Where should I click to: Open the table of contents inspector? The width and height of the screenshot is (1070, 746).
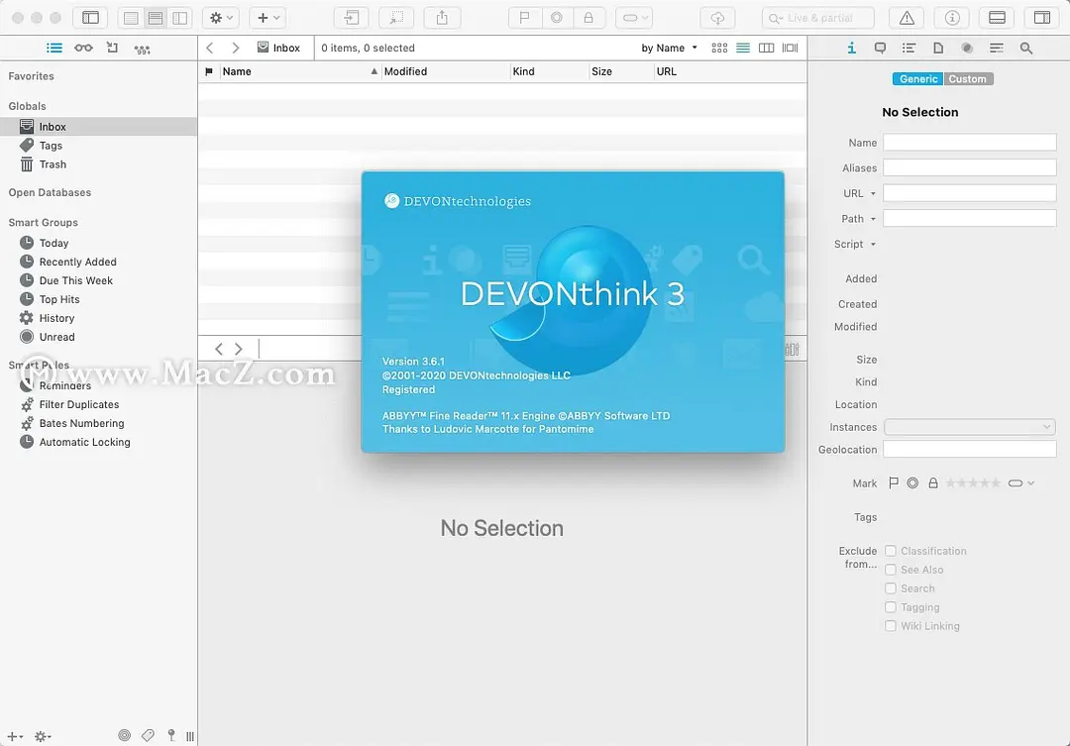click(x=909, y=48)
